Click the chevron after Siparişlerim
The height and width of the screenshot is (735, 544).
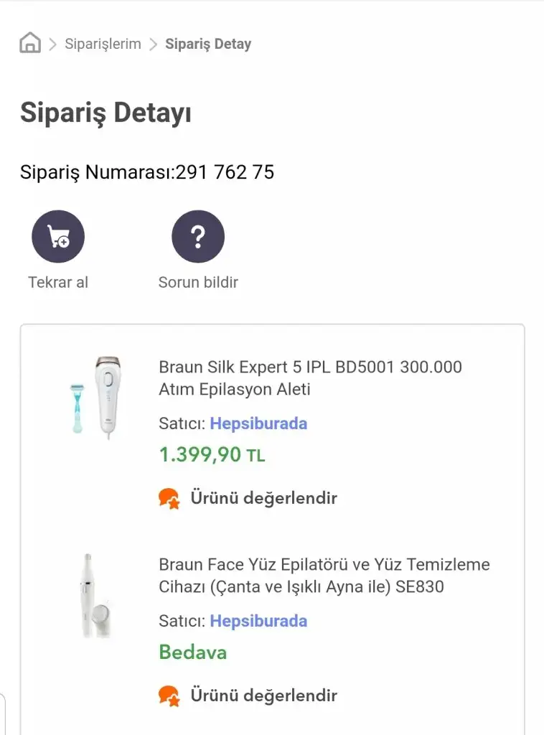(x=153, y=44)
